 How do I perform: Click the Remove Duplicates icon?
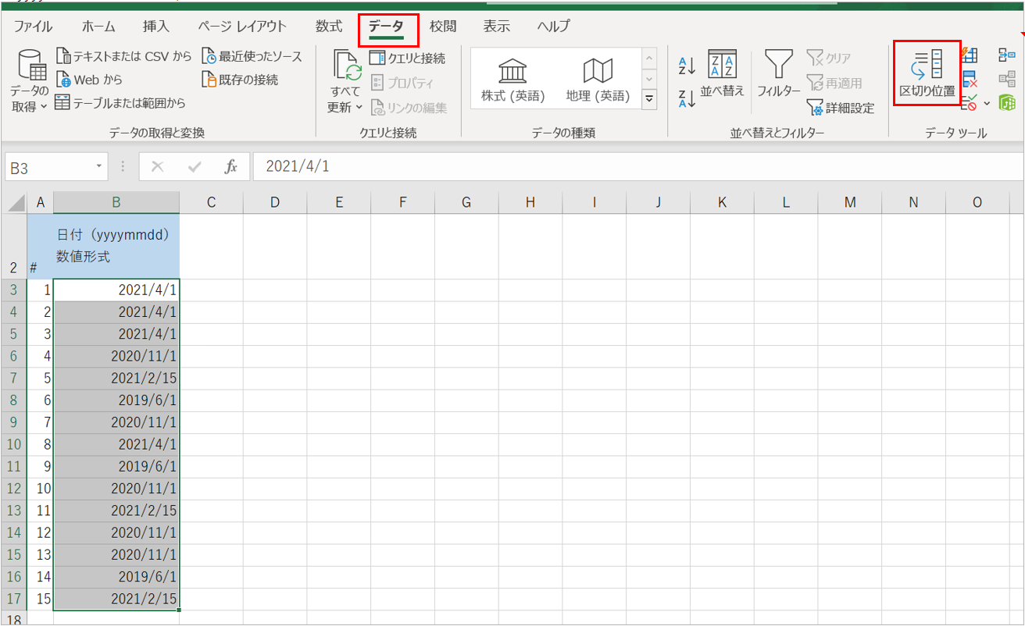coord(970,79)
